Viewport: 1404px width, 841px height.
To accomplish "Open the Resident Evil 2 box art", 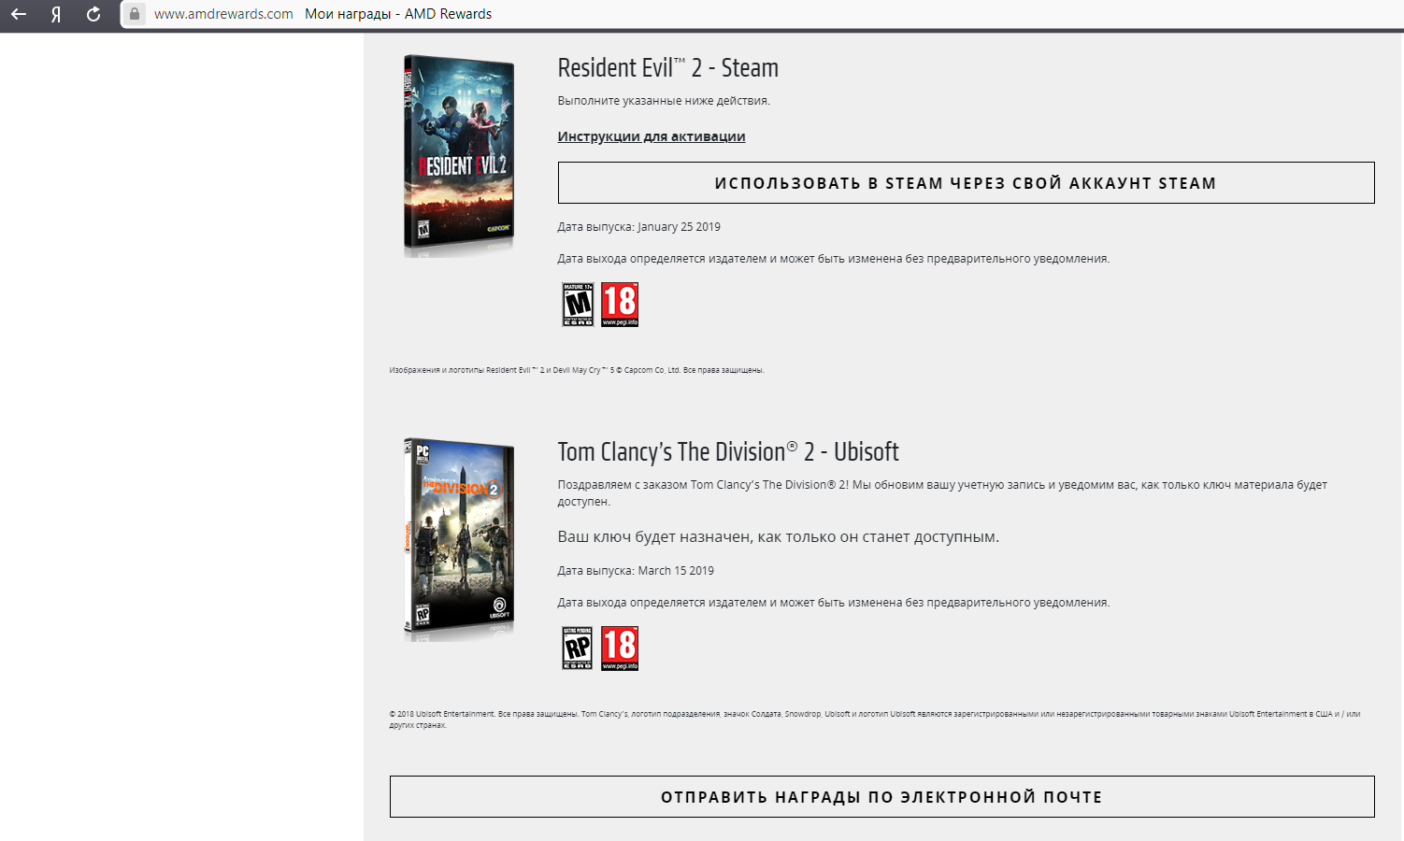I will pyautogui.click(x=459, y=155).
